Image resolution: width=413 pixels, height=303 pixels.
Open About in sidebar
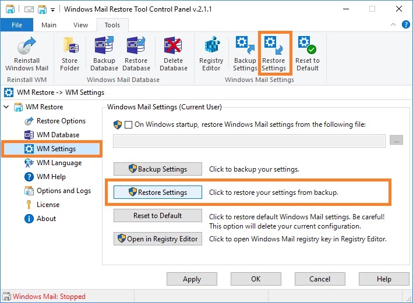46,219
